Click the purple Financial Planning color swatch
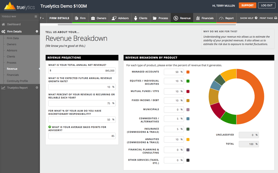278x173 pixels. pyautogui.click(x=188, y=150)
